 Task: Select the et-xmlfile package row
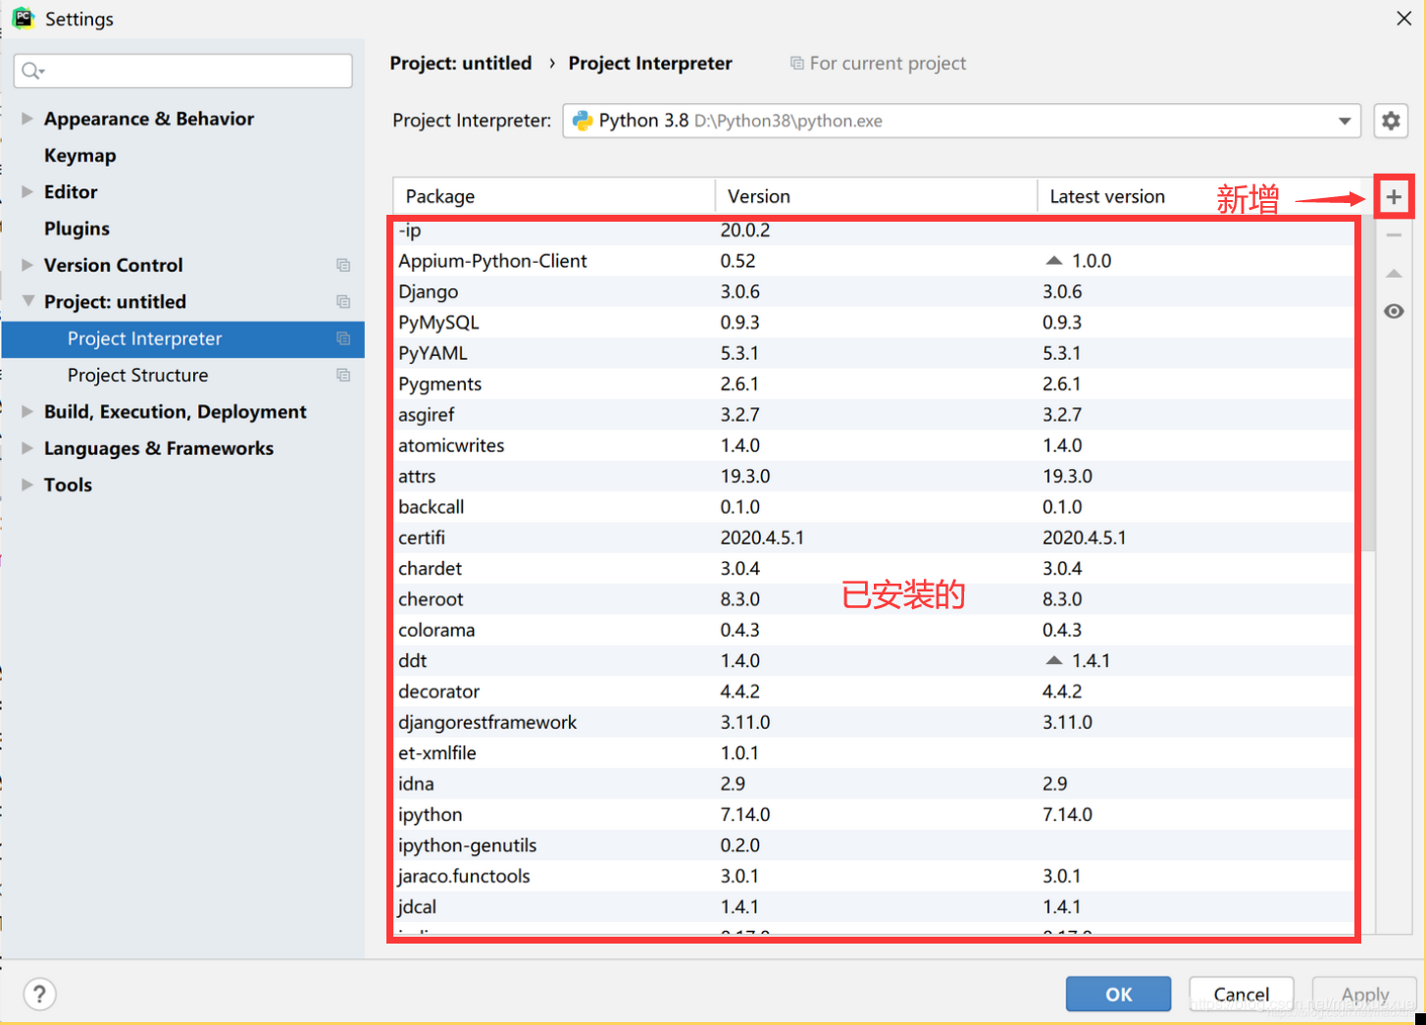point(875,753)
